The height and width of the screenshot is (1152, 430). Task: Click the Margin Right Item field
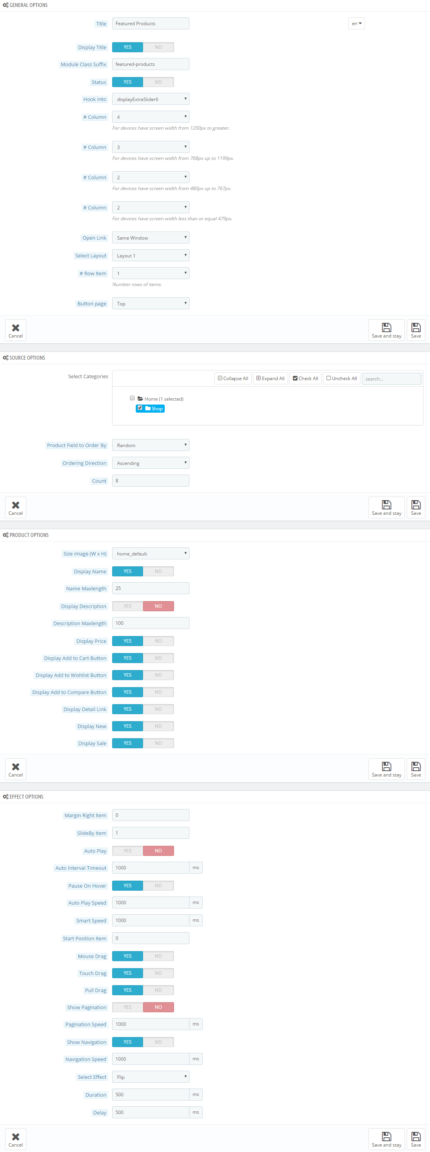(150, 815)
